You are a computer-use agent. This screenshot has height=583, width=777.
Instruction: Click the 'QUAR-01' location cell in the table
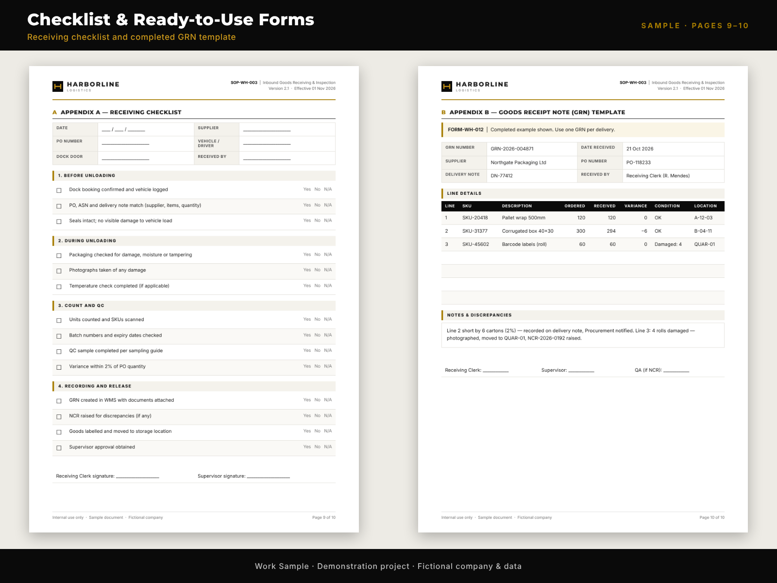pos(705,244)
